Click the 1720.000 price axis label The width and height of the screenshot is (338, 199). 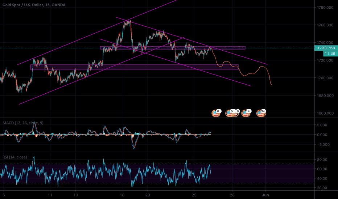click(x=325, y=60)
